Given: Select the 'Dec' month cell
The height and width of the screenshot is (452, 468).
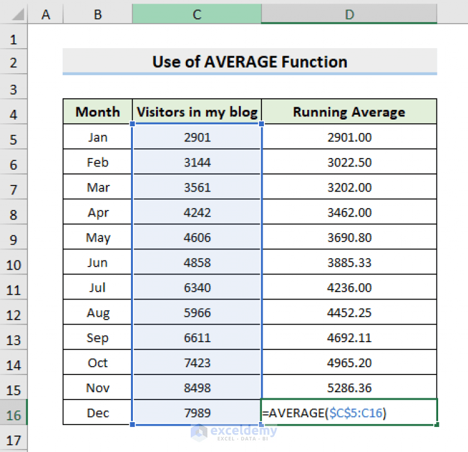Looking at the screenshot, I should [97, 412].
